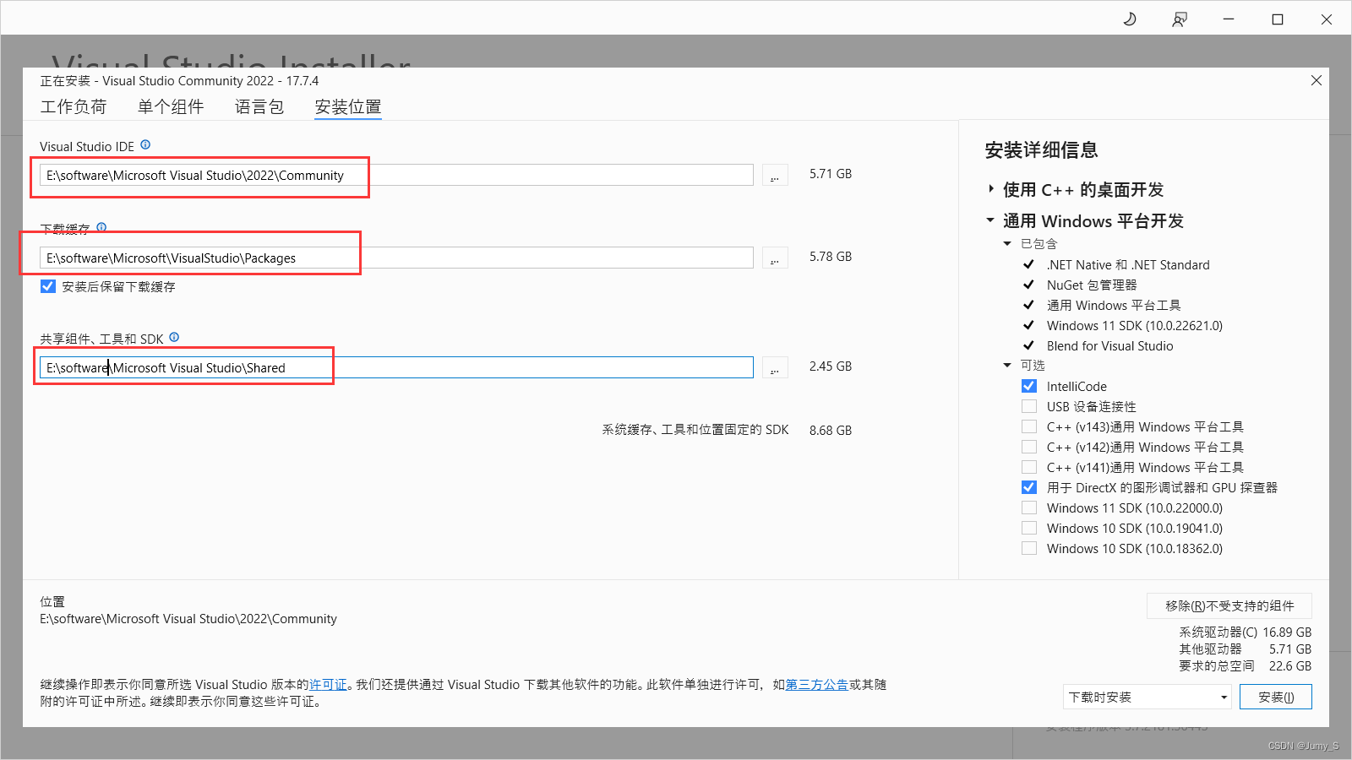1352x760 pixels.
Task: Collapse the 可选 section
Action: tap(1007, 365)
